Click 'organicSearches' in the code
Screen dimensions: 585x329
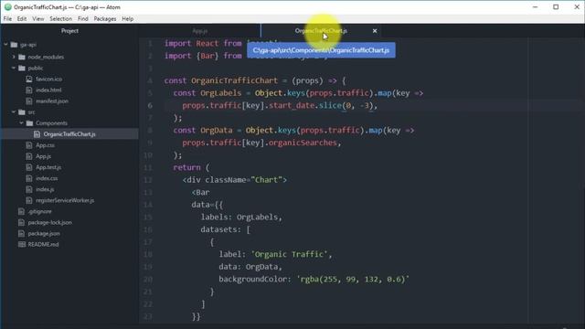point(303,143)
